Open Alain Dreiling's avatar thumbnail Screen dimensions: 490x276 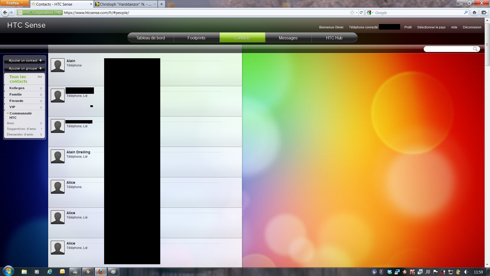tap(58, 156)
